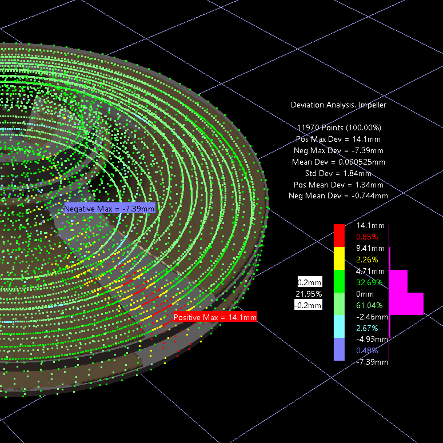Click the red color legend swatch
Image resolution: width=443 pixels, height=443 pixels.
coord(340,236)
